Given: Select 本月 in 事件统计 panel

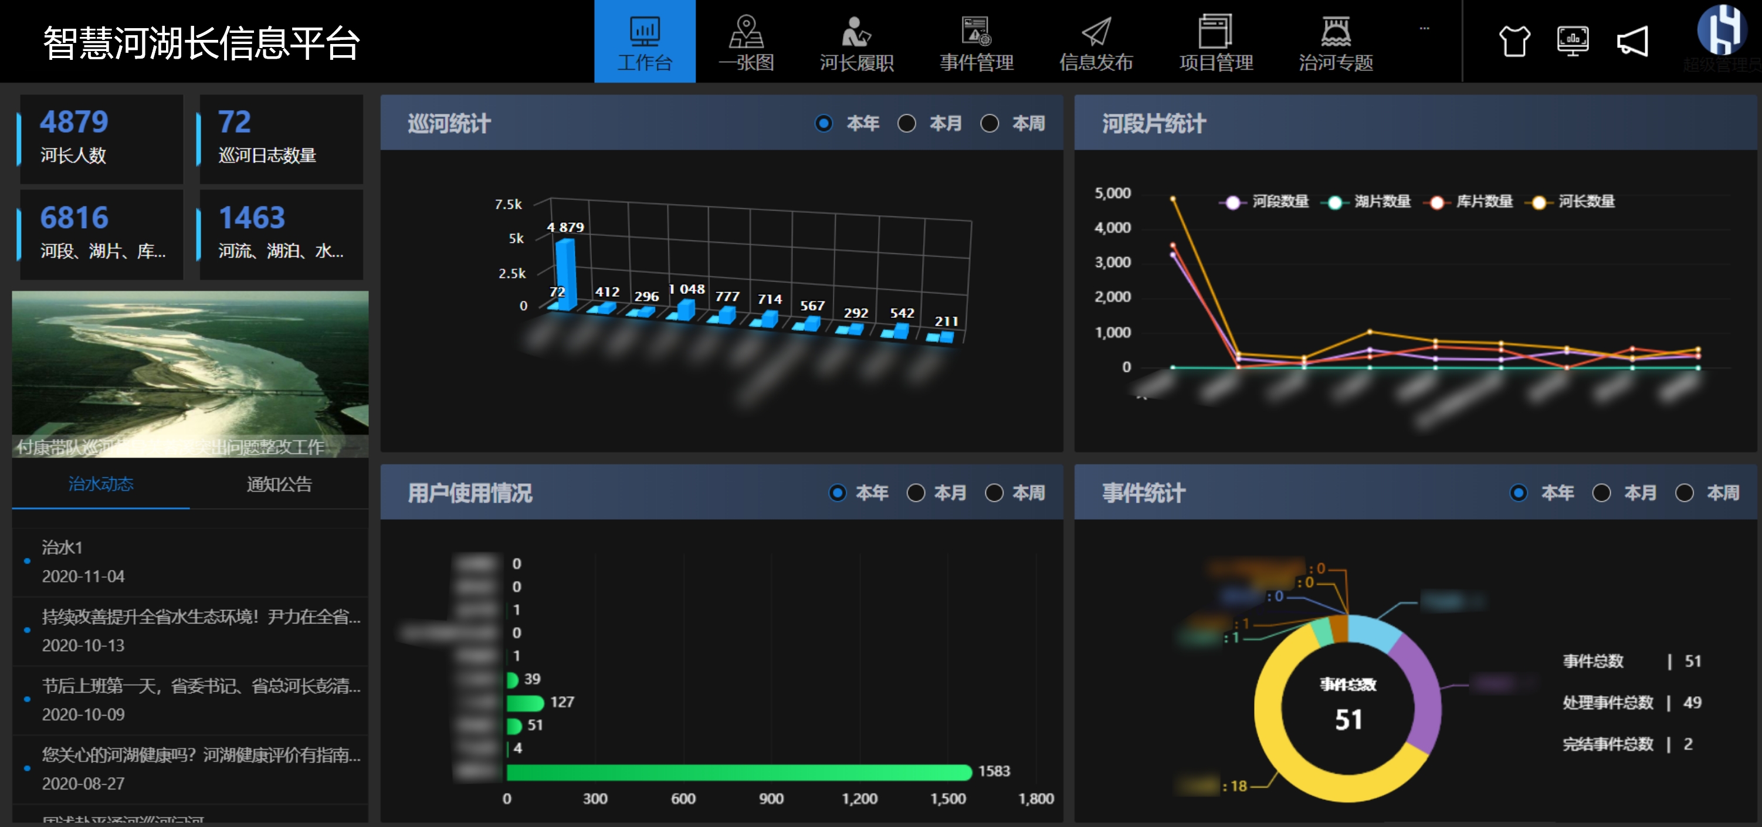Looking at the screenshot, I should [x=1601, y=493].
